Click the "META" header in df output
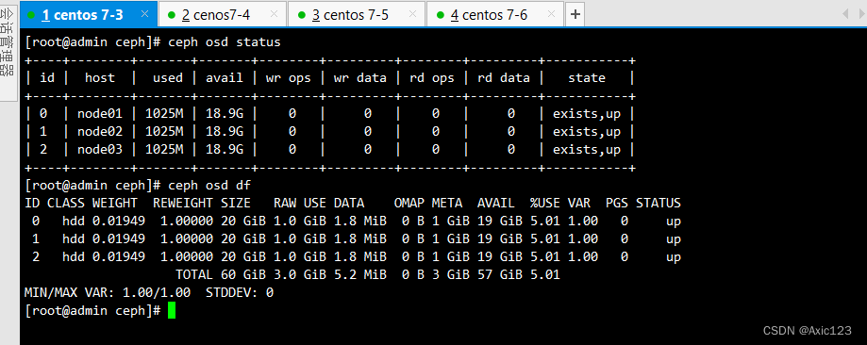Screen dimensions: 867x345 [x=447, y=203]
